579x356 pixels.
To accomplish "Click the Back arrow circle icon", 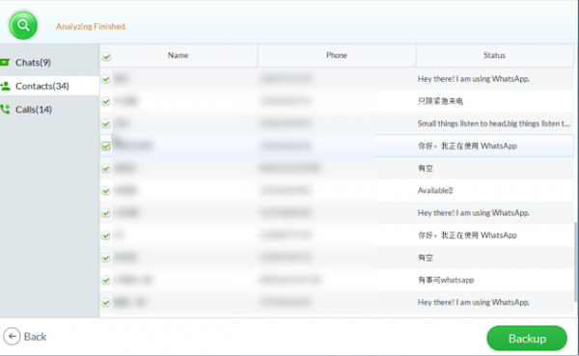I will [12, 337].
